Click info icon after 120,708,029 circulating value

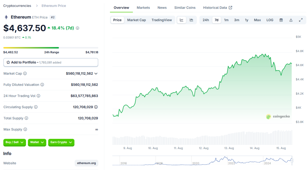tap(96, 107)
